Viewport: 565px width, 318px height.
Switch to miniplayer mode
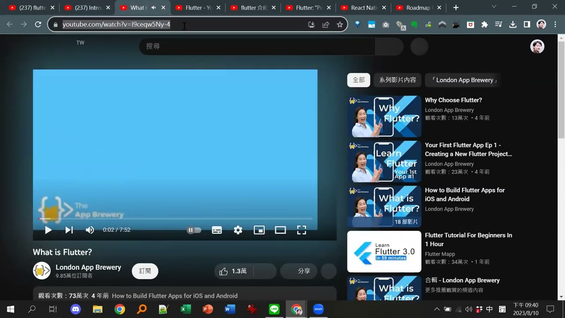click(x=259, y=230)
